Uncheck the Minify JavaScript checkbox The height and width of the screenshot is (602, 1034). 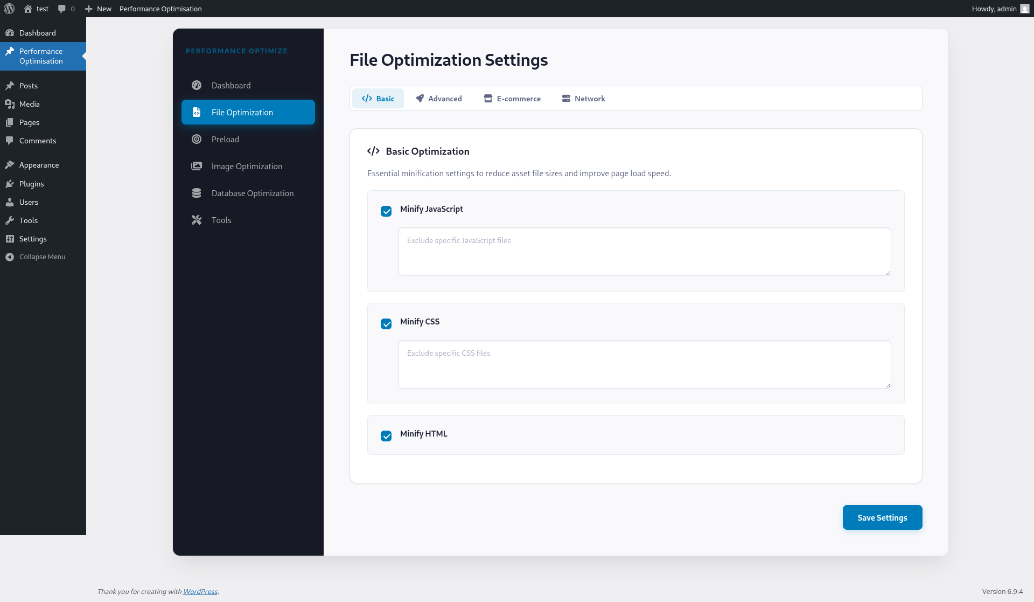coord(386,211)
